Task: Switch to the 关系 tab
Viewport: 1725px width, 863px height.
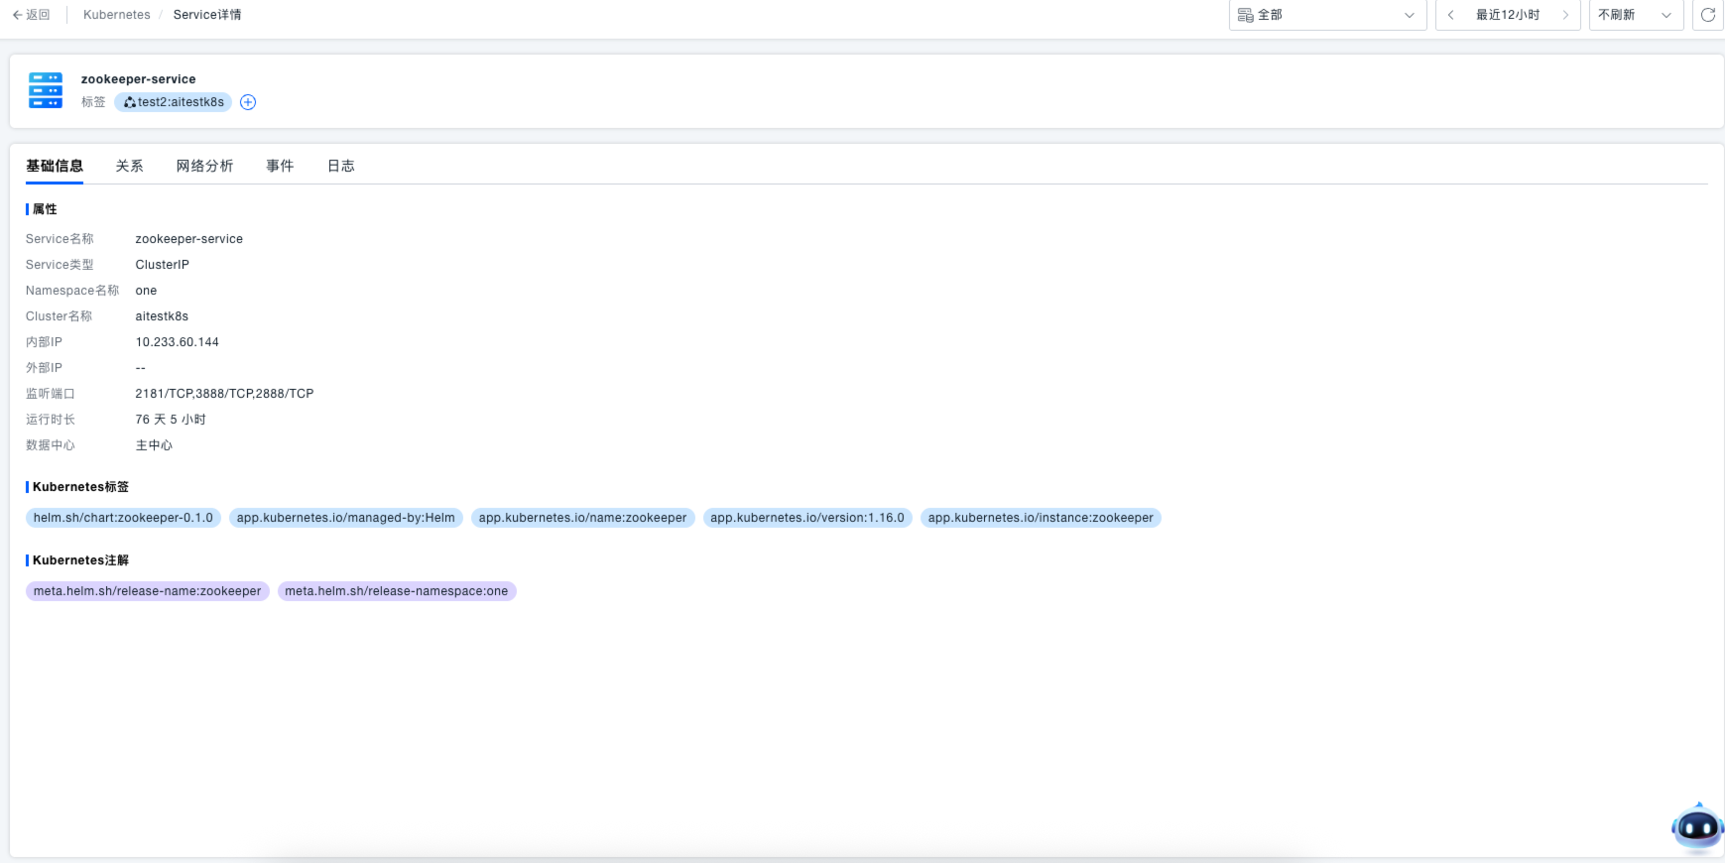Action: pyautogui.click(x=129, y=166)
